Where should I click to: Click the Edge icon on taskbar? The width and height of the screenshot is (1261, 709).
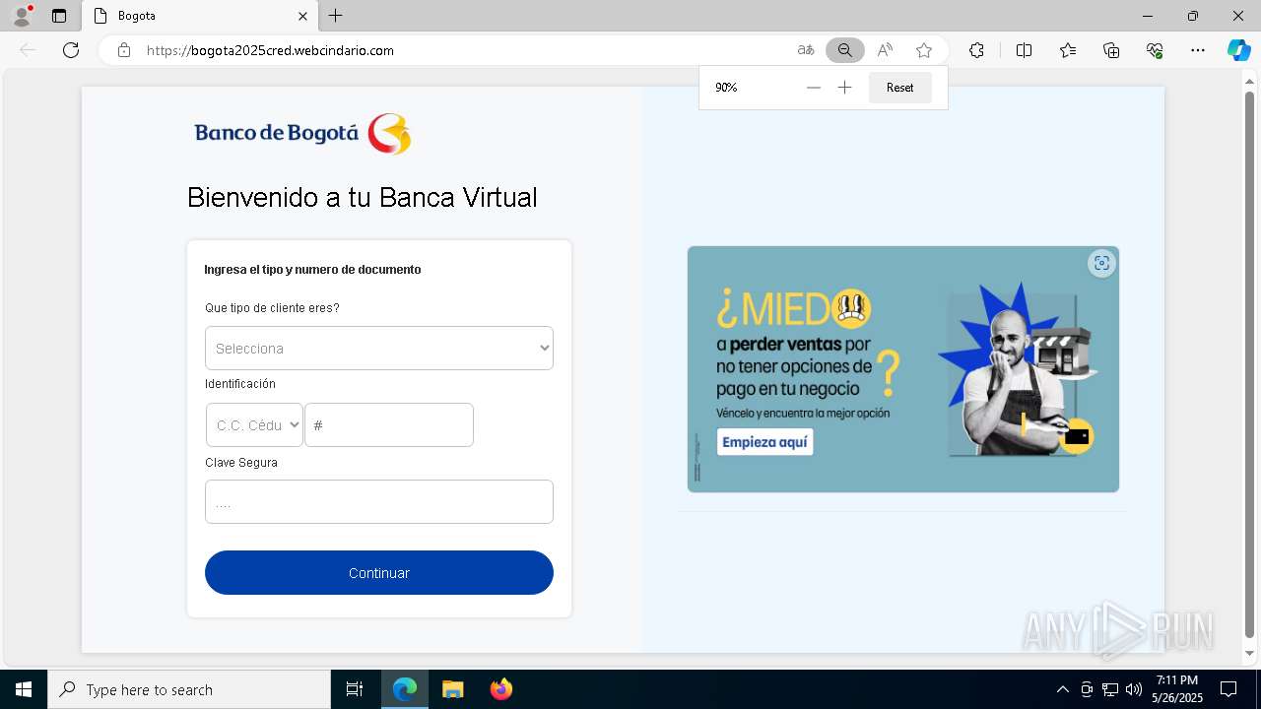pos(405,689)
